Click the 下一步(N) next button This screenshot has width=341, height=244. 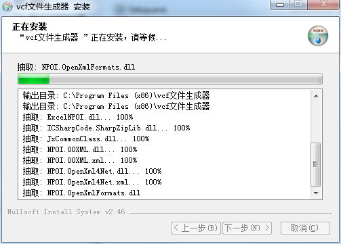pyautogui.click(x=247, y=228)
